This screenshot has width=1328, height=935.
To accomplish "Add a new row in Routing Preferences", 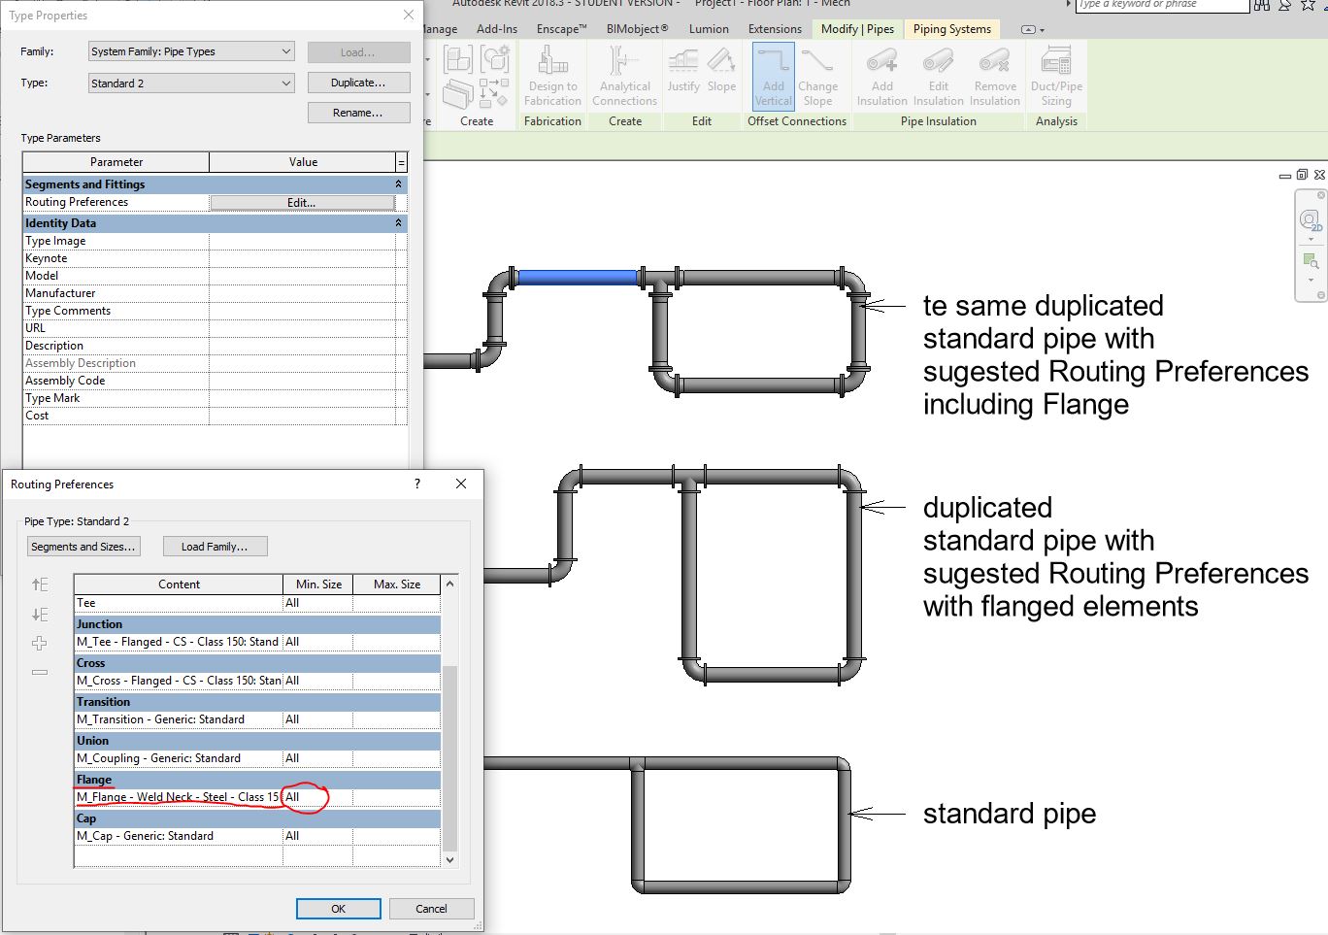I will click(39, 645).
